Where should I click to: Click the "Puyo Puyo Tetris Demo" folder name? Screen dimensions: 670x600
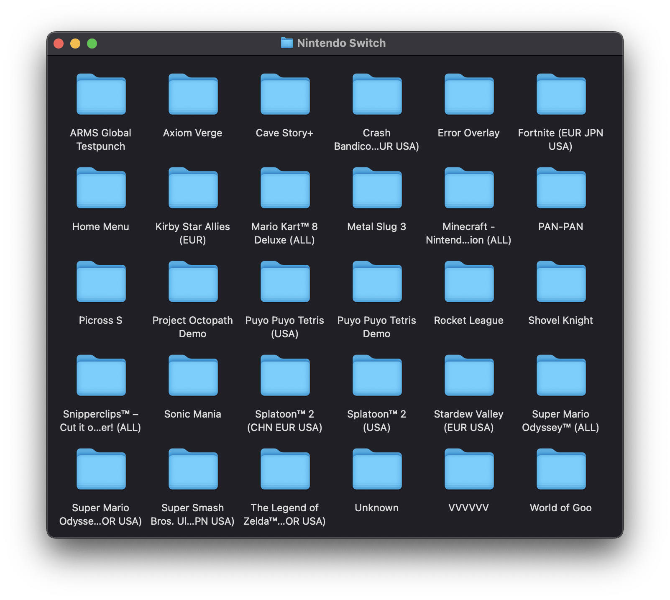377,327
